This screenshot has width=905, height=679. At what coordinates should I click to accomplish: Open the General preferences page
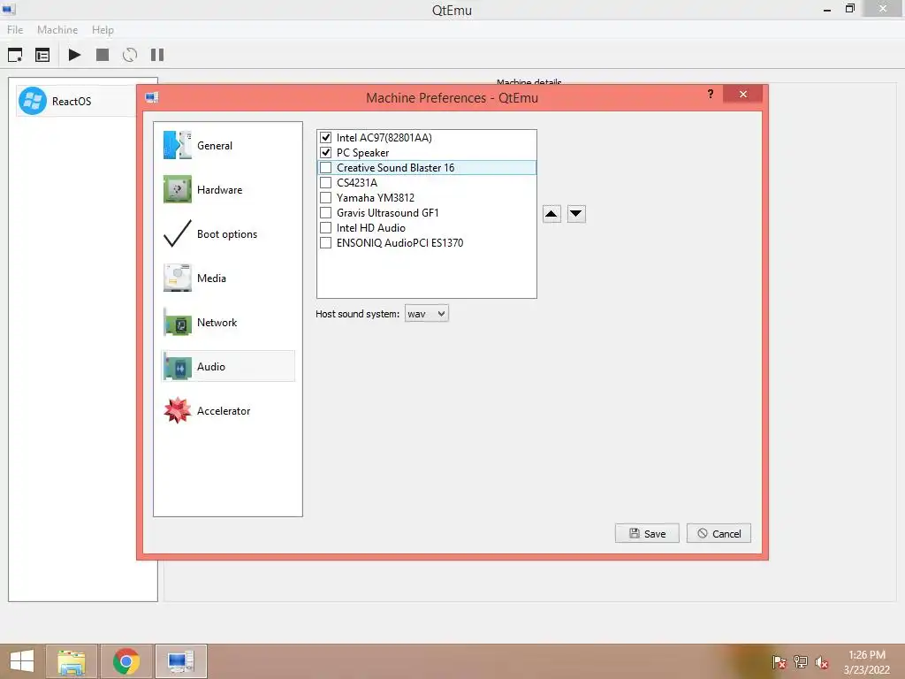point(229,146)
